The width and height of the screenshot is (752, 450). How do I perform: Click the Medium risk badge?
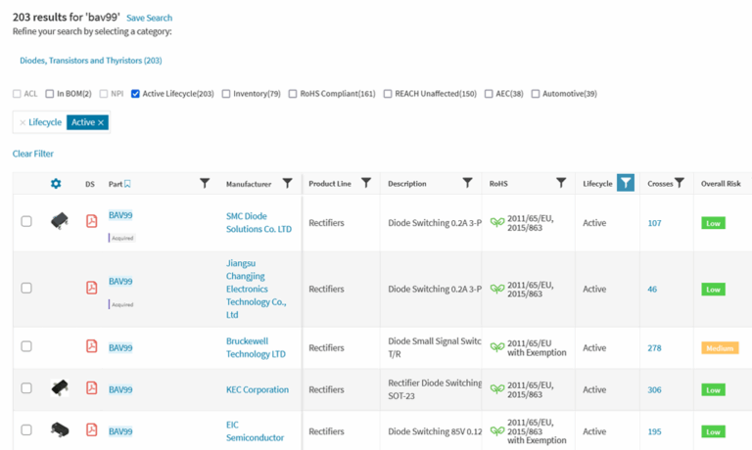(720, 348)
